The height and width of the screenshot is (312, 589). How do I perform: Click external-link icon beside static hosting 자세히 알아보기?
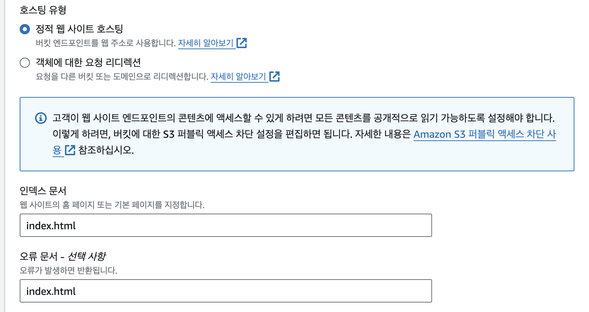(242, 43)
